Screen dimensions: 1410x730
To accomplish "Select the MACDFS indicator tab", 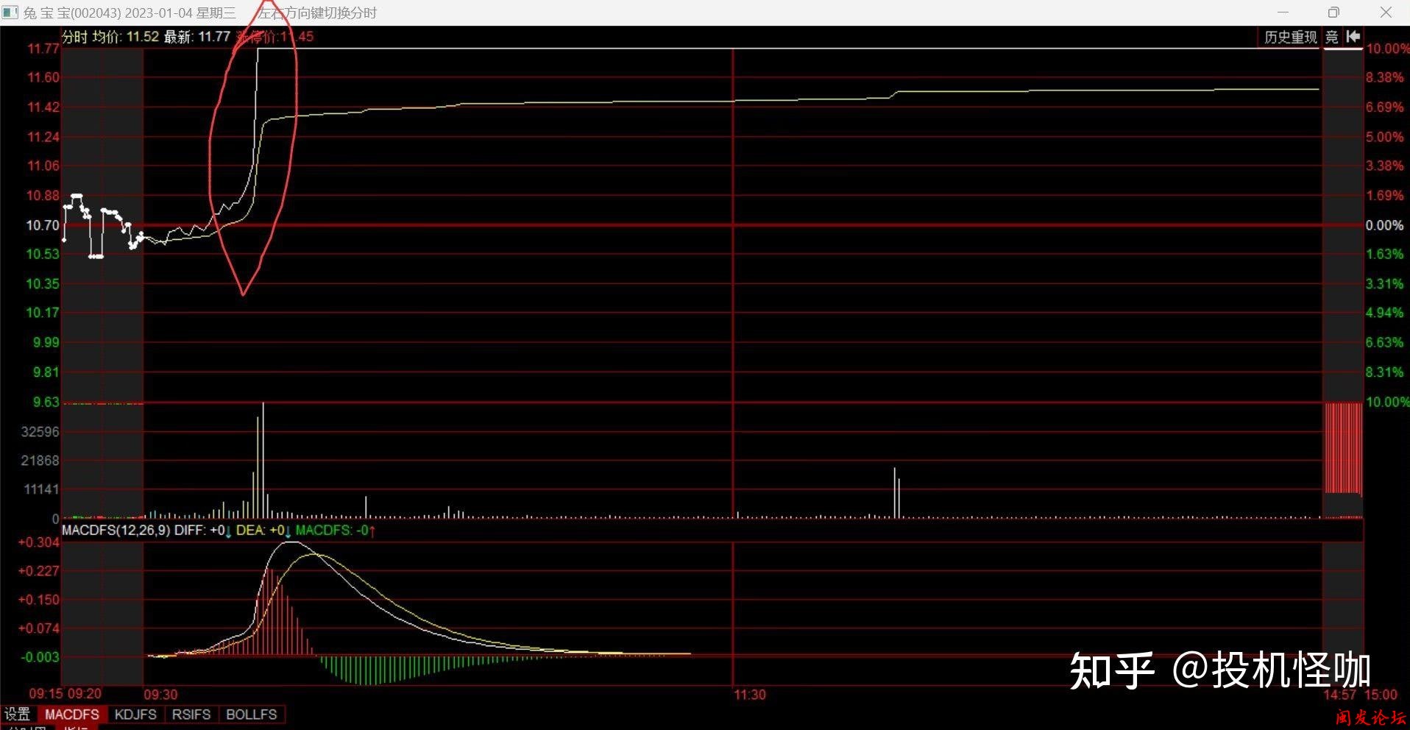I will pyautogui.click(x=72, y=715).
